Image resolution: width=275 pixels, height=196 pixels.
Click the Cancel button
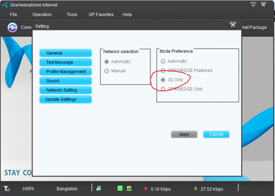tap(216, 134)
